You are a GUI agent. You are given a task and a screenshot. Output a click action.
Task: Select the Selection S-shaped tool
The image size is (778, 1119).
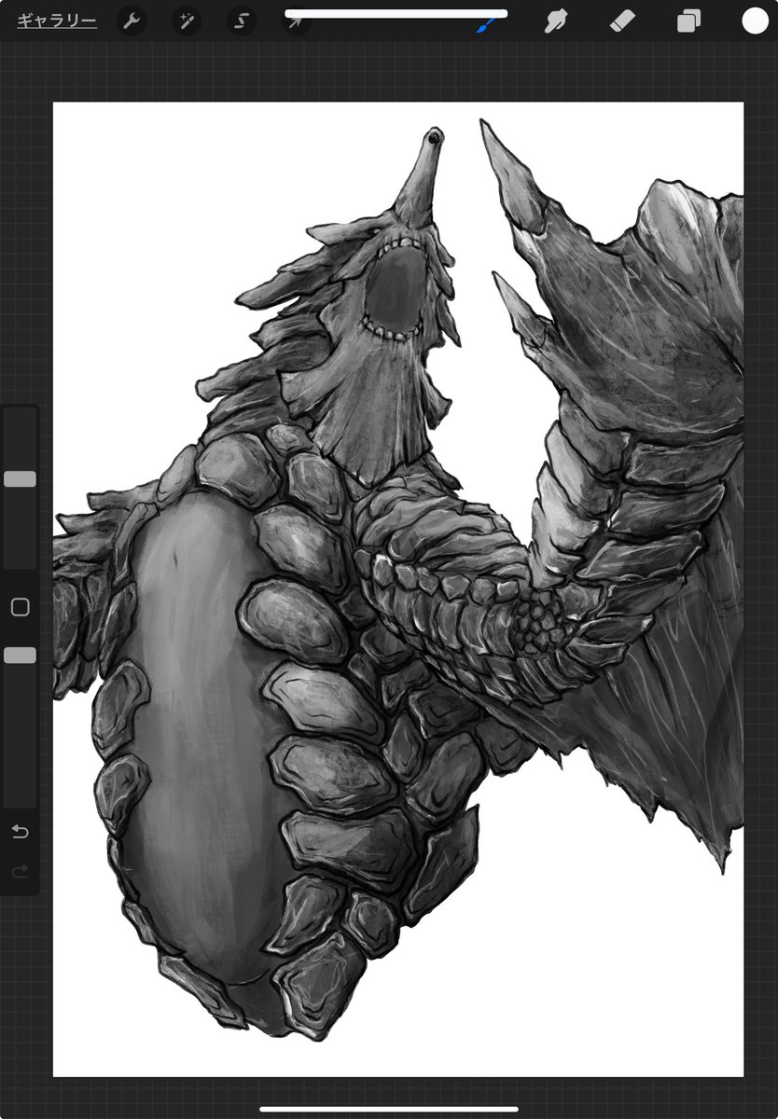242,21
